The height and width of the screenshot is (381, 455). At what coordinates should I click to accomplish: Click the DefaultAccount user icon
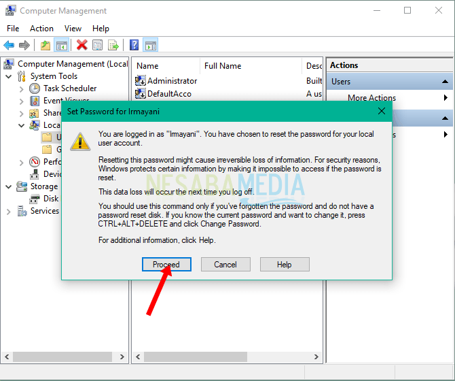(141, 94)
